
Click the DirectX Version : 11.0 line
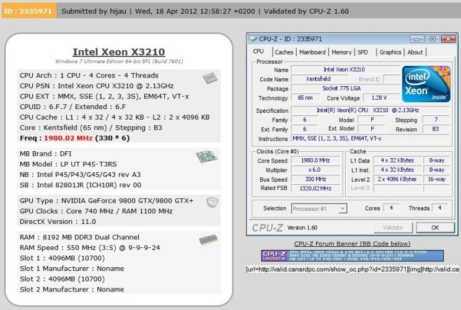pyautogui.click(x=58, y=222)
